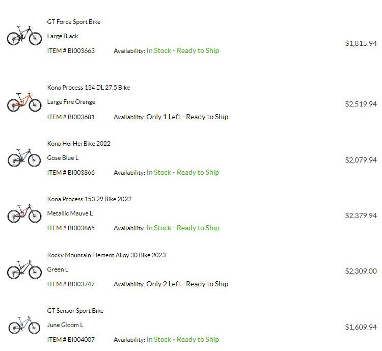
Task: Select the Kona Hei Hei bike picture
Action: tap(24, 157)
